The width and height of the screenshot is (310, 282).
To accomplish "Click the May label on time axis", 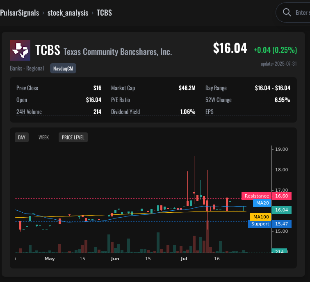I will click(50, 259).
